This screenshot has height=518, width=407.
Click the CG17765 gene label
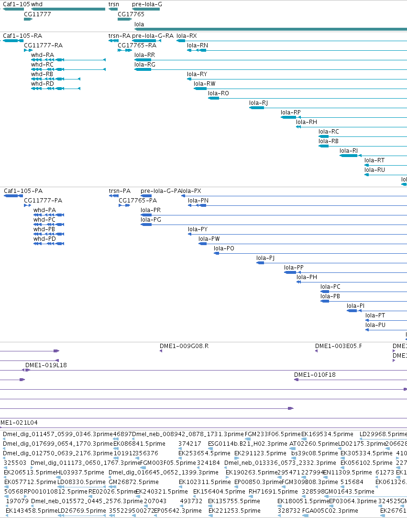[131, 14]
